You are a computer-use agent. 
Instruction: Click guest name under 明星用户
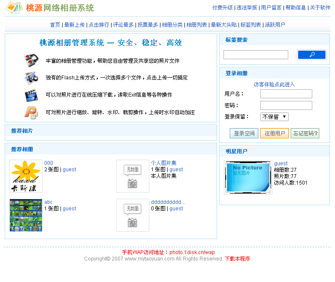281,164
